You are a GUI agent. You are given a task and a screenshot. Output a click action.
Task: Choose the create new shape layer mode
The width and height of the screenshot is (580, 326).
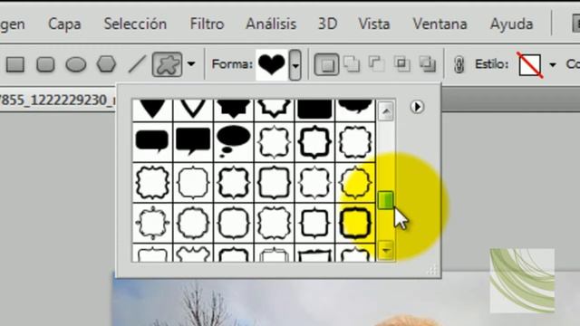pyautogui.click(x=326, y=64)
